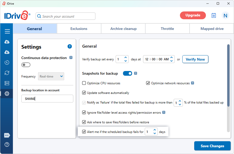
Task: Increase the verify backup set days value
Action: (126, 57)
